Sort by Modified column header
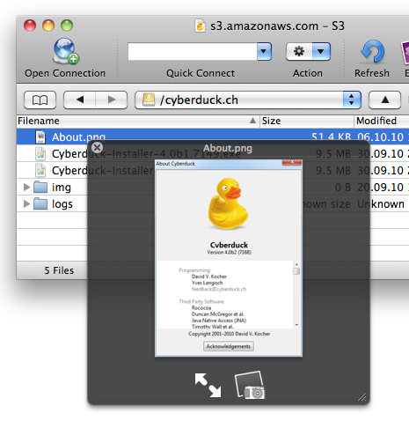The image size is (409, 428). click(x=382, y=121)
